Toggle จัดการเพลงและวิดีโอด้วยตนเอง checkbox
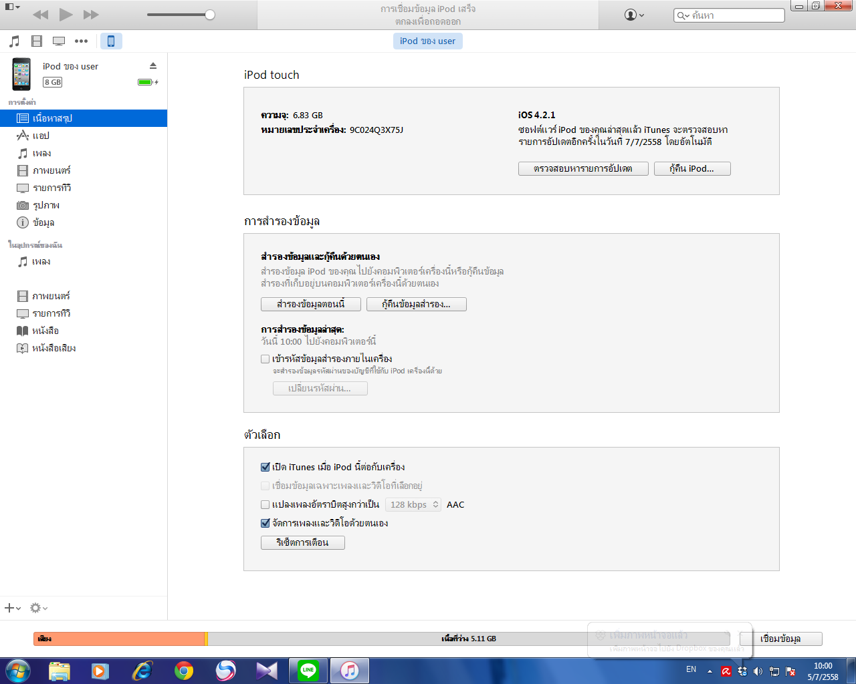Image resolution: width=856 pixels, height=684 pixels. coord(265,523)
